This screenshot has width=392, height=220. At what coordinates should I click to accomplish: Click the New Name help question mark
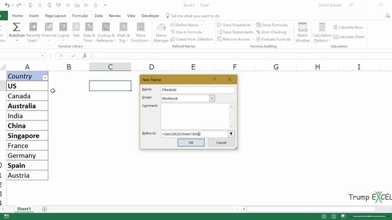[214, 79]
